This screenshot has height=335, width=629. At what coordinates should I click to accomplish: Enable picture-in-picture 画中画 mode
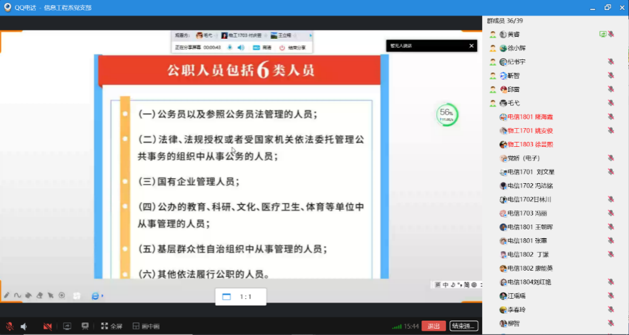(x=146, y=326)
